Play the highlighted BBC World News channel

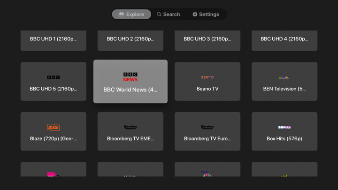click(131, 82)
